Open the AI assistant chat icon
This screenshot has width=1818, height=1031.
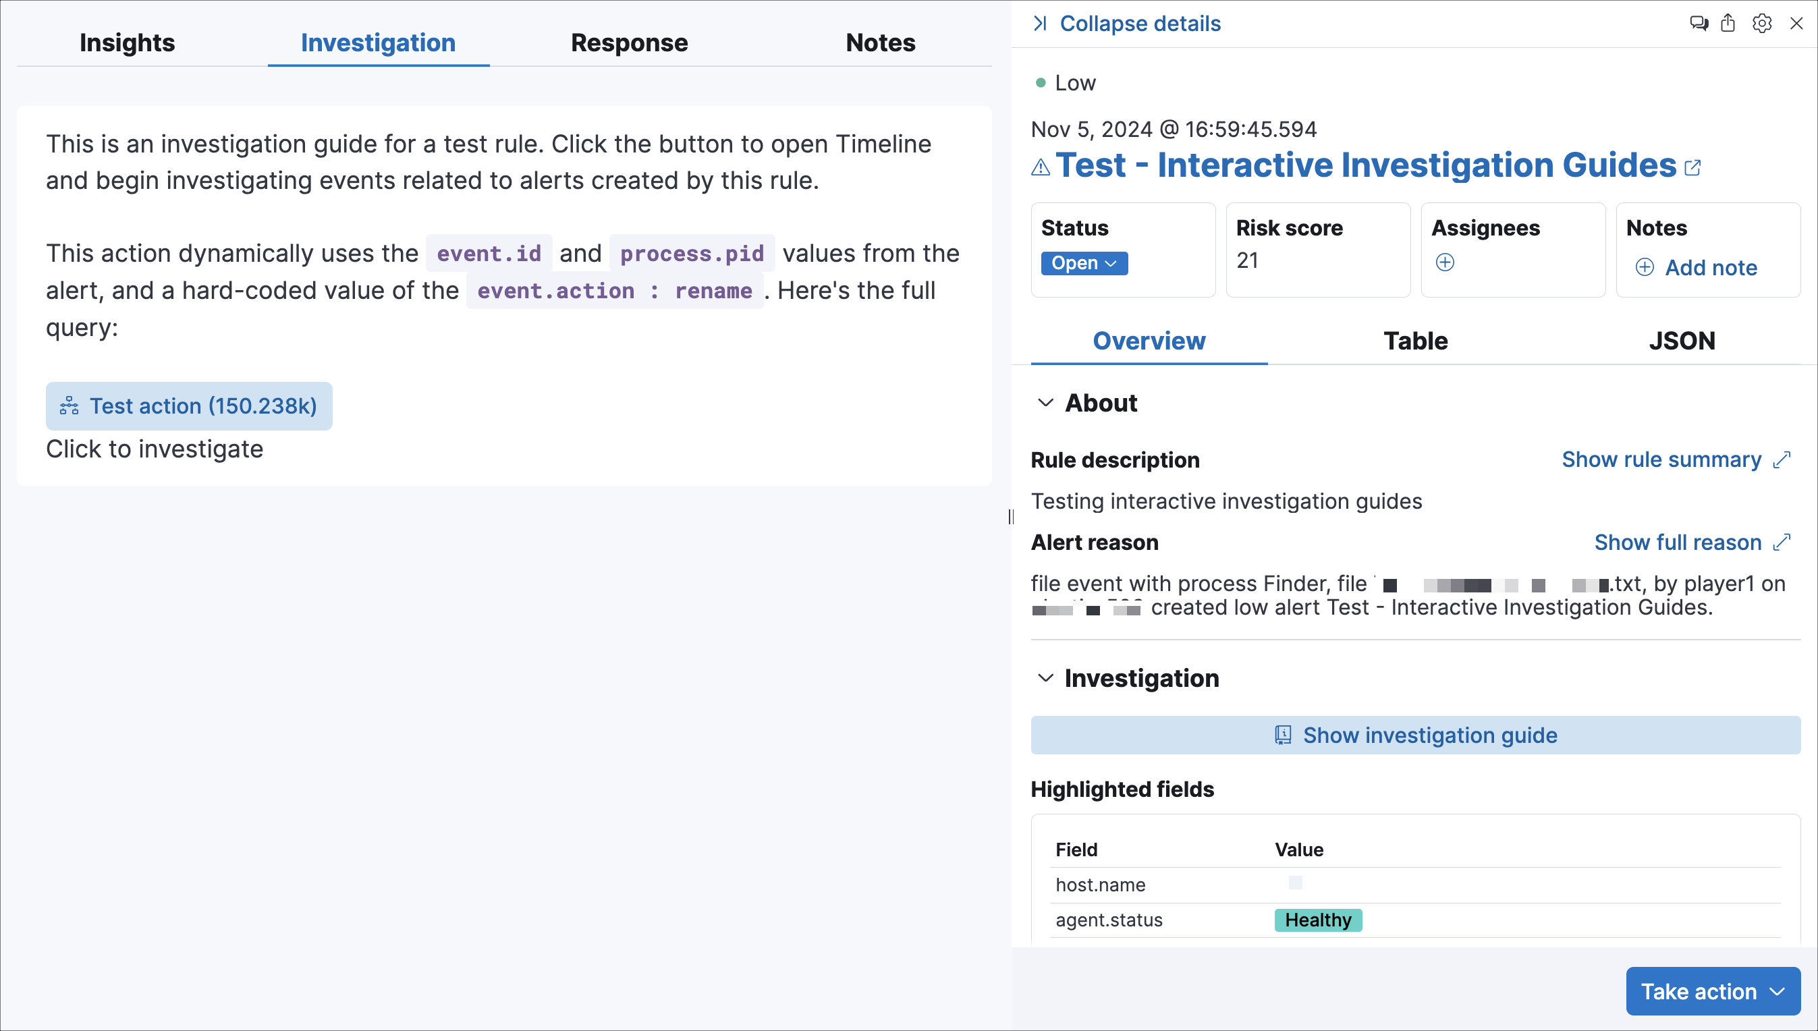click(1699, 23)
